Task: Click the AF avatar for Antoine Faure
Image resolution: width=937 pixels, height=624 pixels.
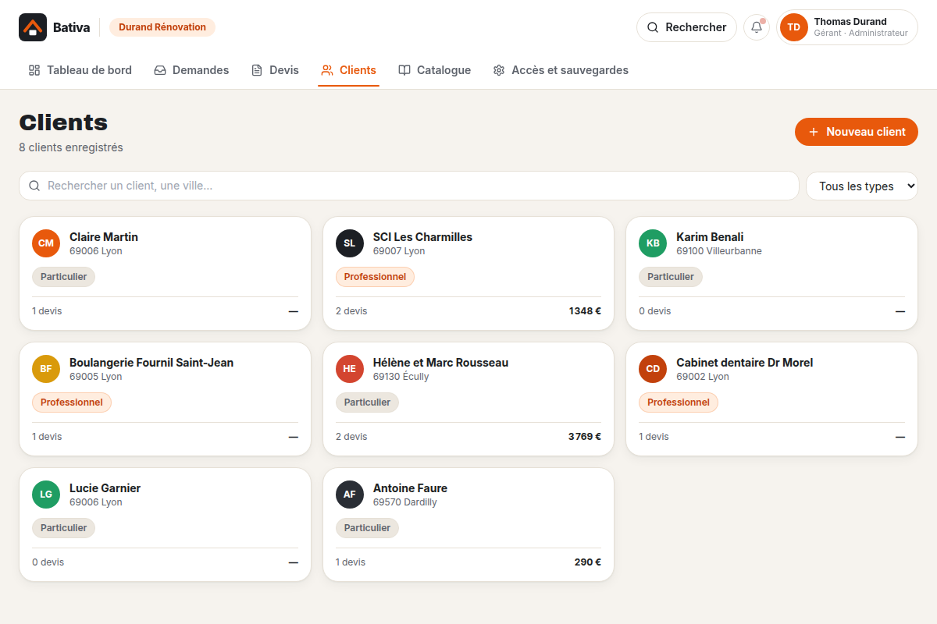Action: coord(350,495)
